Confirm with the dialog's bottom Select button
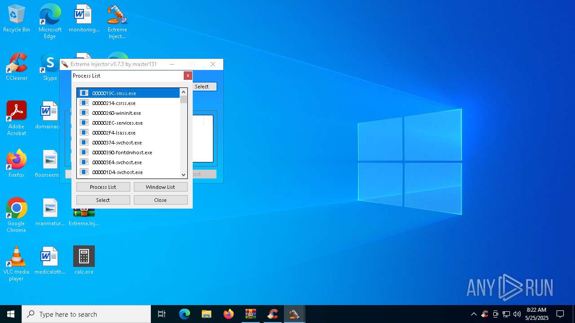 (103, 200)
